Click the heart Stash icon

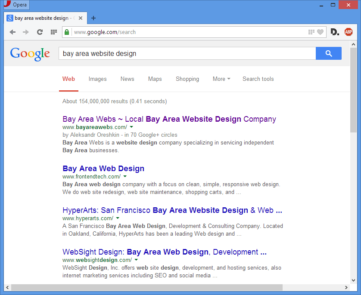[320, 32]
